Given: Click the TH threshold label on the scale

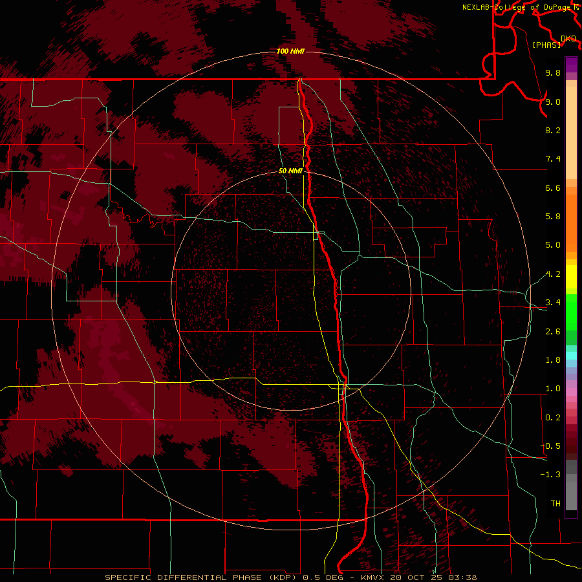Looking at the screenshot, I should tap(555, 504).
